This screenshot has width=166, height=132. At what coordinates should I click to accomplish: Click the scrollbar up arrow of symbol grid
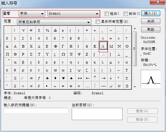pos(135,28)
